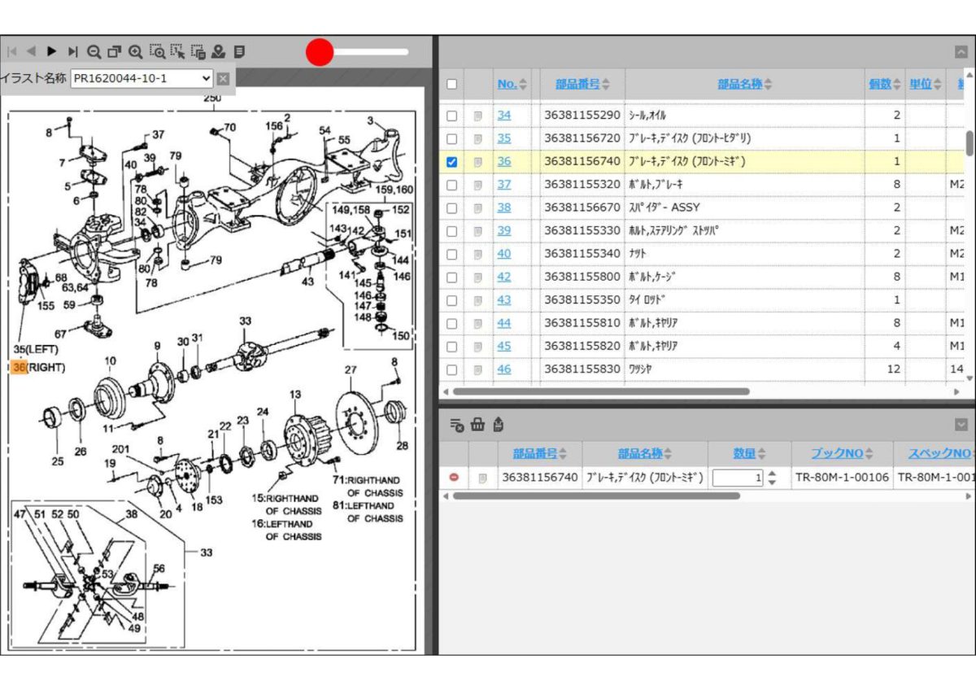Image resolution: width=976 pixels, height=690 pixels.
Task: Sort the cart list by 数量 column
Action: click(x=751, y=453)
